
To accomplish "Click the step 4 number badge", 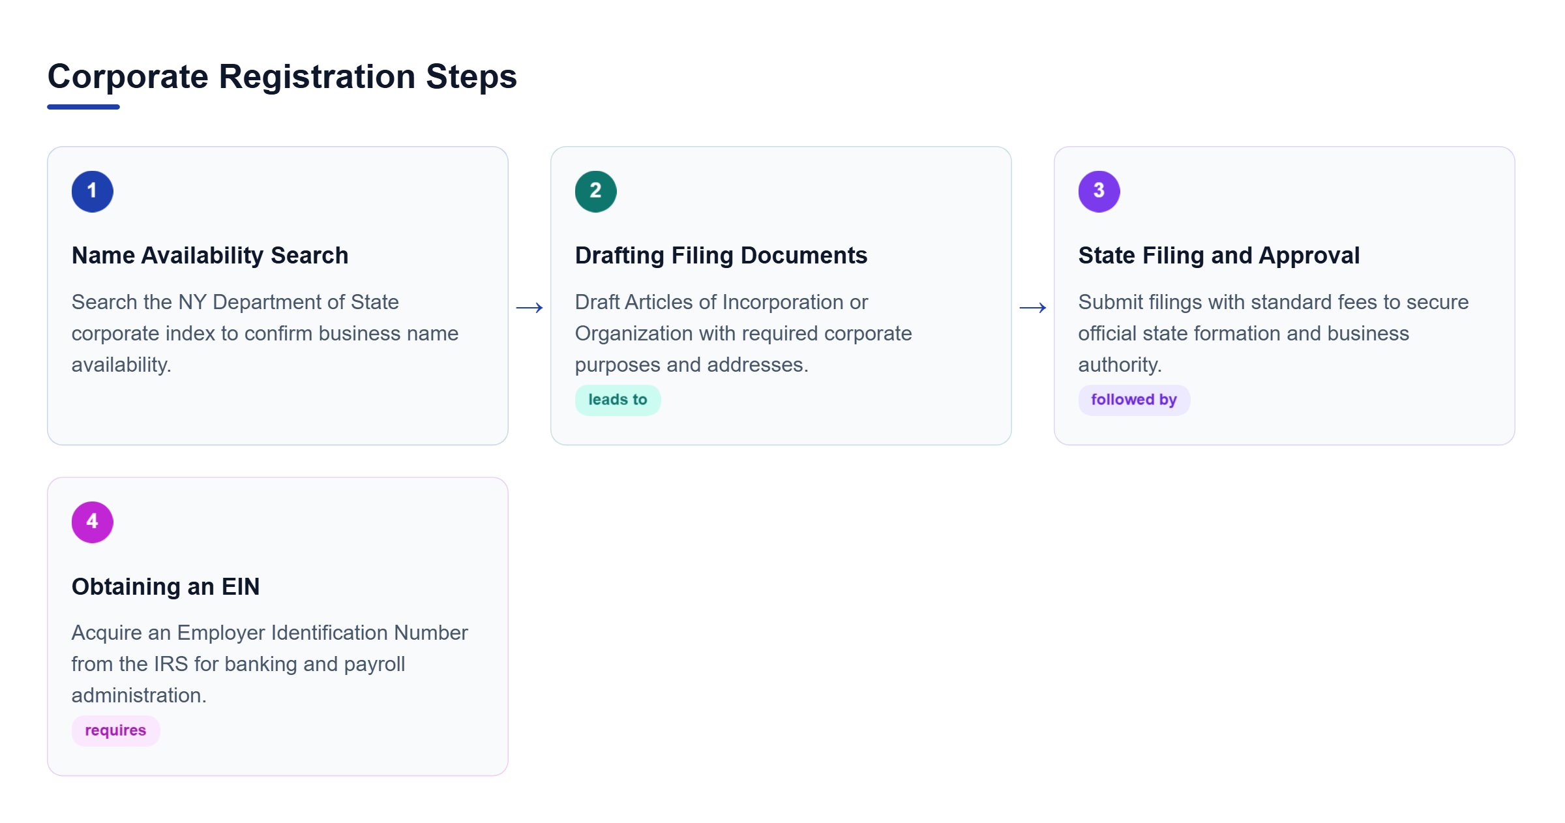I will (92, 522).
